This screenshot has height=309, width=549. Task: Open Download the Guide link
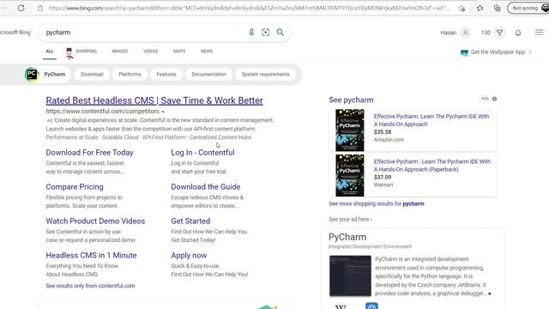tap(206, 187)
